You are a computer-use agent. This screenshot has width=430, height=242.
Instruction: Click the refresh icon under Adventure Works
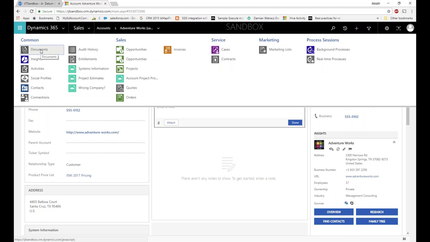point(338,149)
